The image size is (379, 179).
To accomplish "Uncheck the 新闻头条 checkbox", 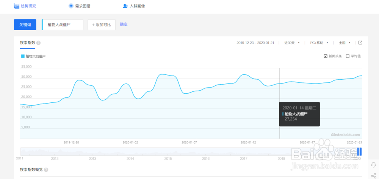I will pos(326,56).
